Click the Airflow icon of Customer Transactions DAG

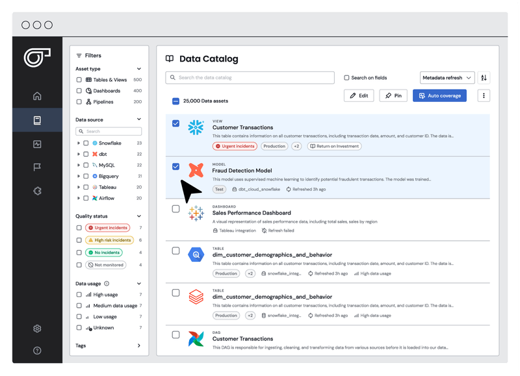click(196, 339)
